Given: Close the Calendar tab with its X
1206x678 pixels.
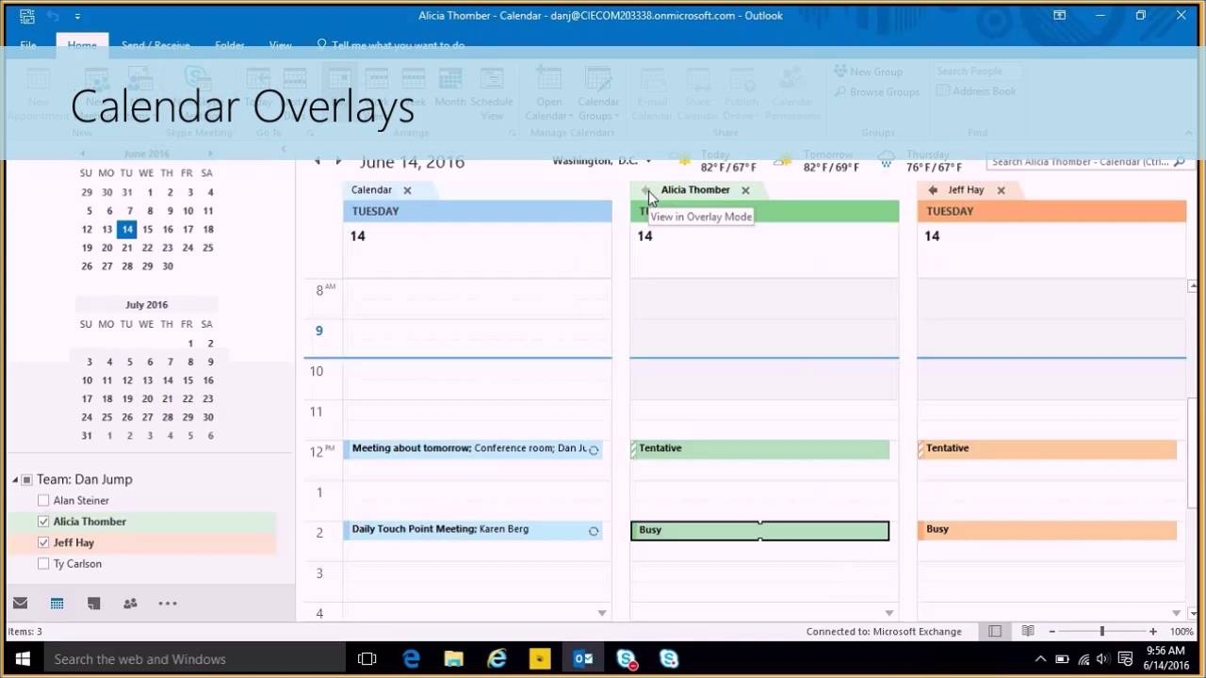Looking at the screenshot, I should click(x=407, y=190).
